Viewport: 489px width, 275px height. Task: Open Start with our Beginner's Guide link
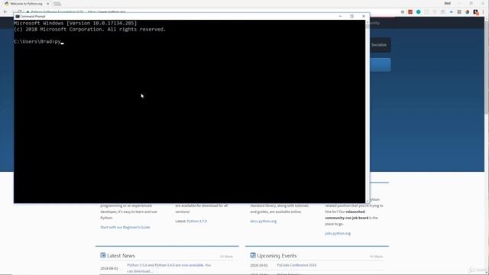125,228
